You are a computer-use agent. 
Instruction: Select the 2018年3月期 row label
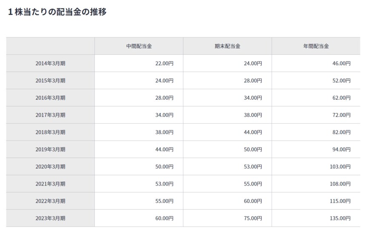click(x=50, y=132)
